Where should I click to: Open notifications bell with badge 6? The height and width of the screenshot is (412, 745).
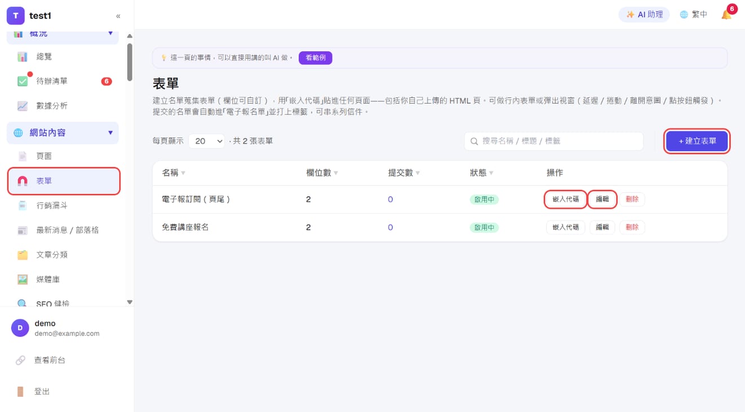tap(727, 14)
